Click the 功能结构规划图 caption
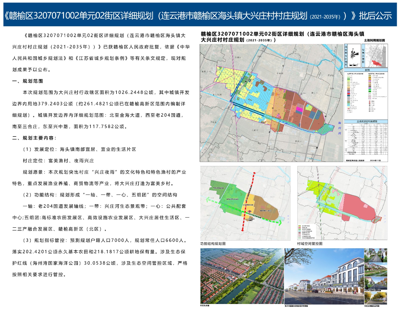Viewport: 400px width, 318px height. (213, 243)
